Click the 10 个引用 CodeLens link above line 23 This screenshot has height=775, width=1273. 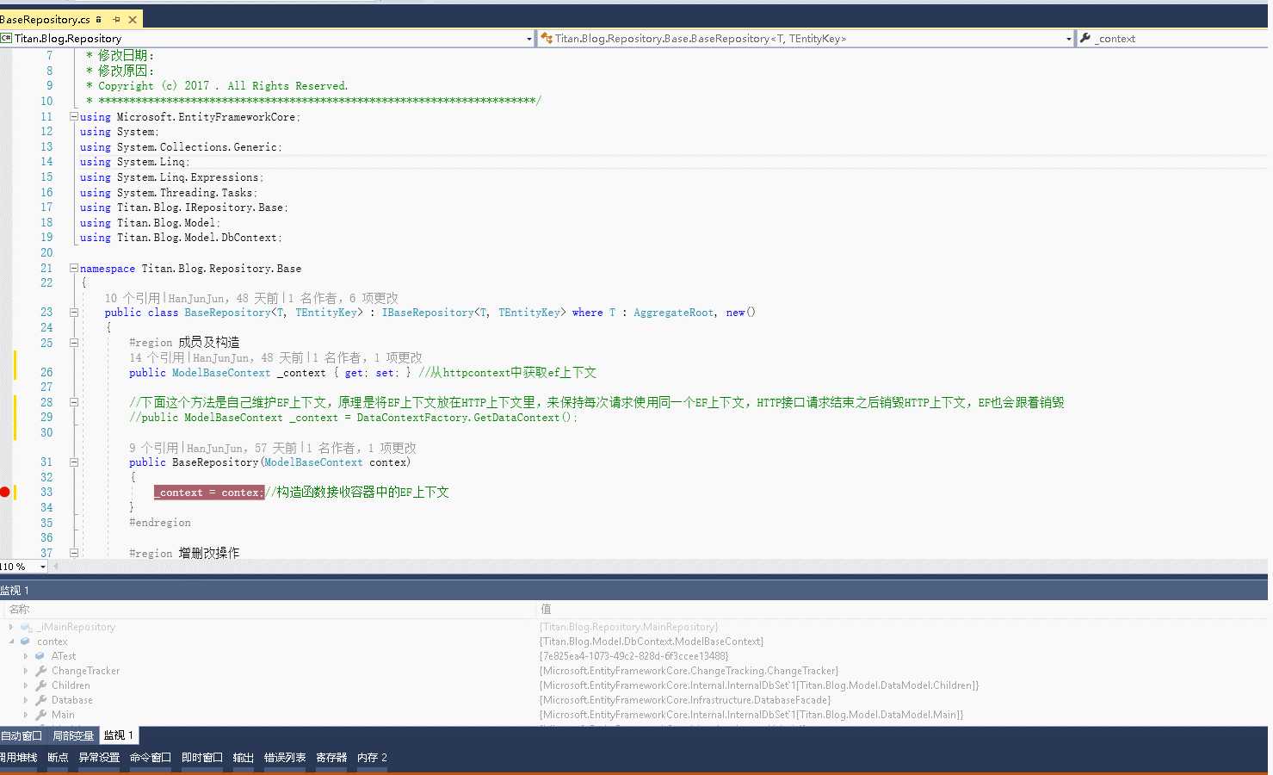click(x=133, y=298)
